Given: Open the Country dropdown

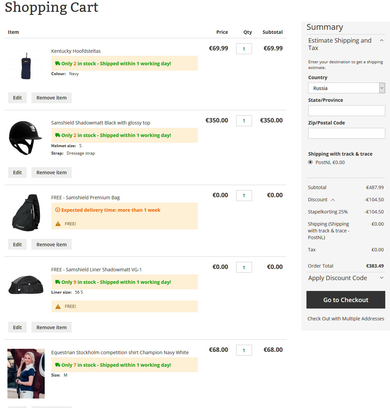Looking at the screenshot, I should (346, 88).
